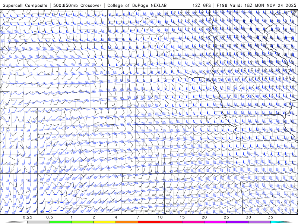The image size is (298, 224).
Task: Click the legend value 7
Action: [138, 217]
